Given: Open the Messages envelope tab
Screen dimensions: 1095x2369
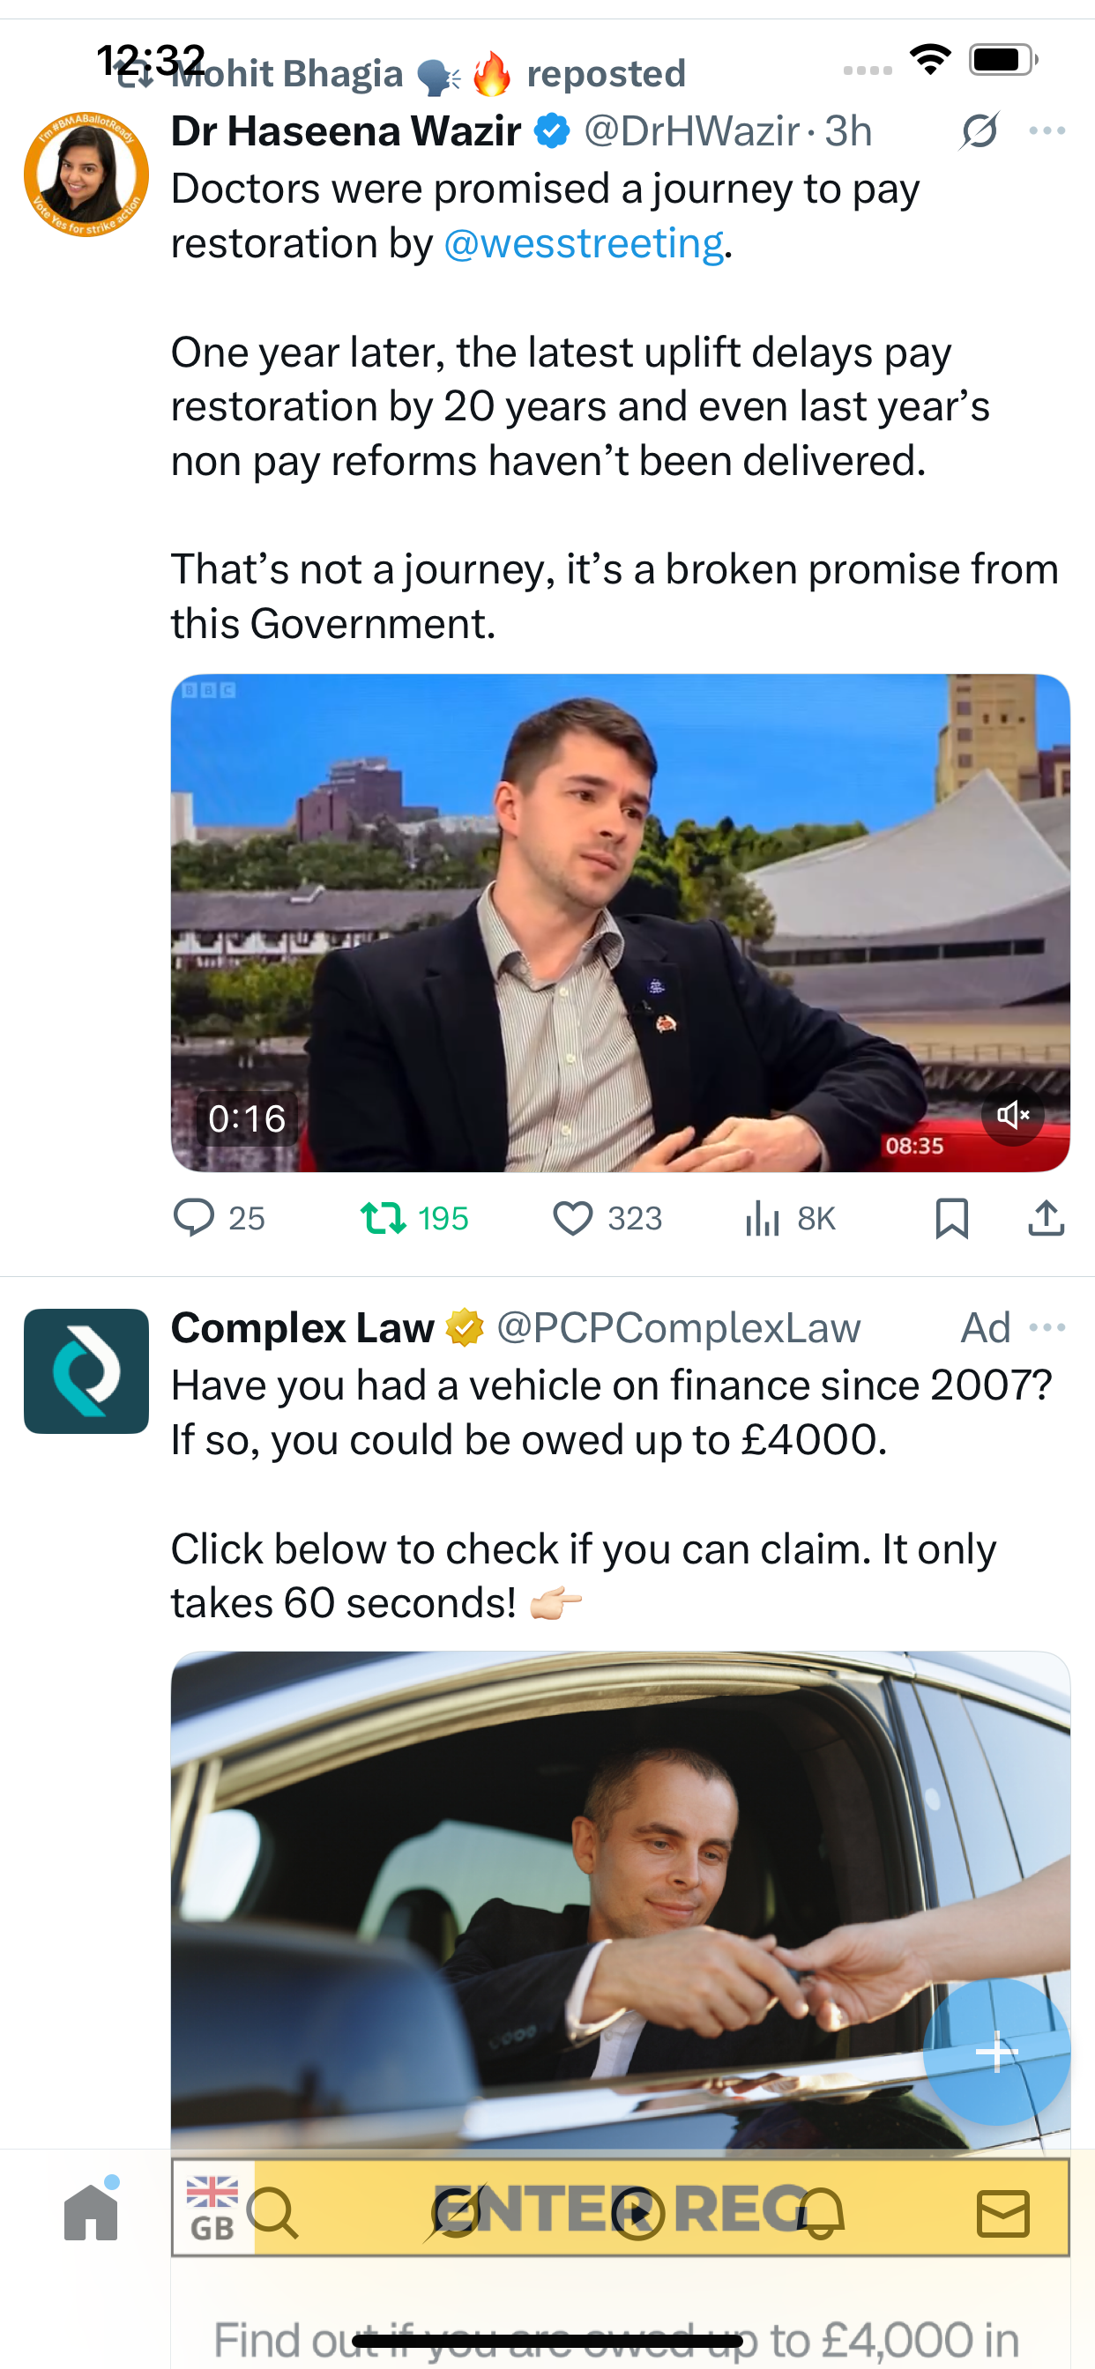Looking at the screenshot, I should point(1003,2213).
